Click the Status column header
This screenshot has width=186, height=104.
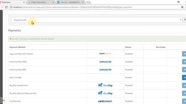128,47
